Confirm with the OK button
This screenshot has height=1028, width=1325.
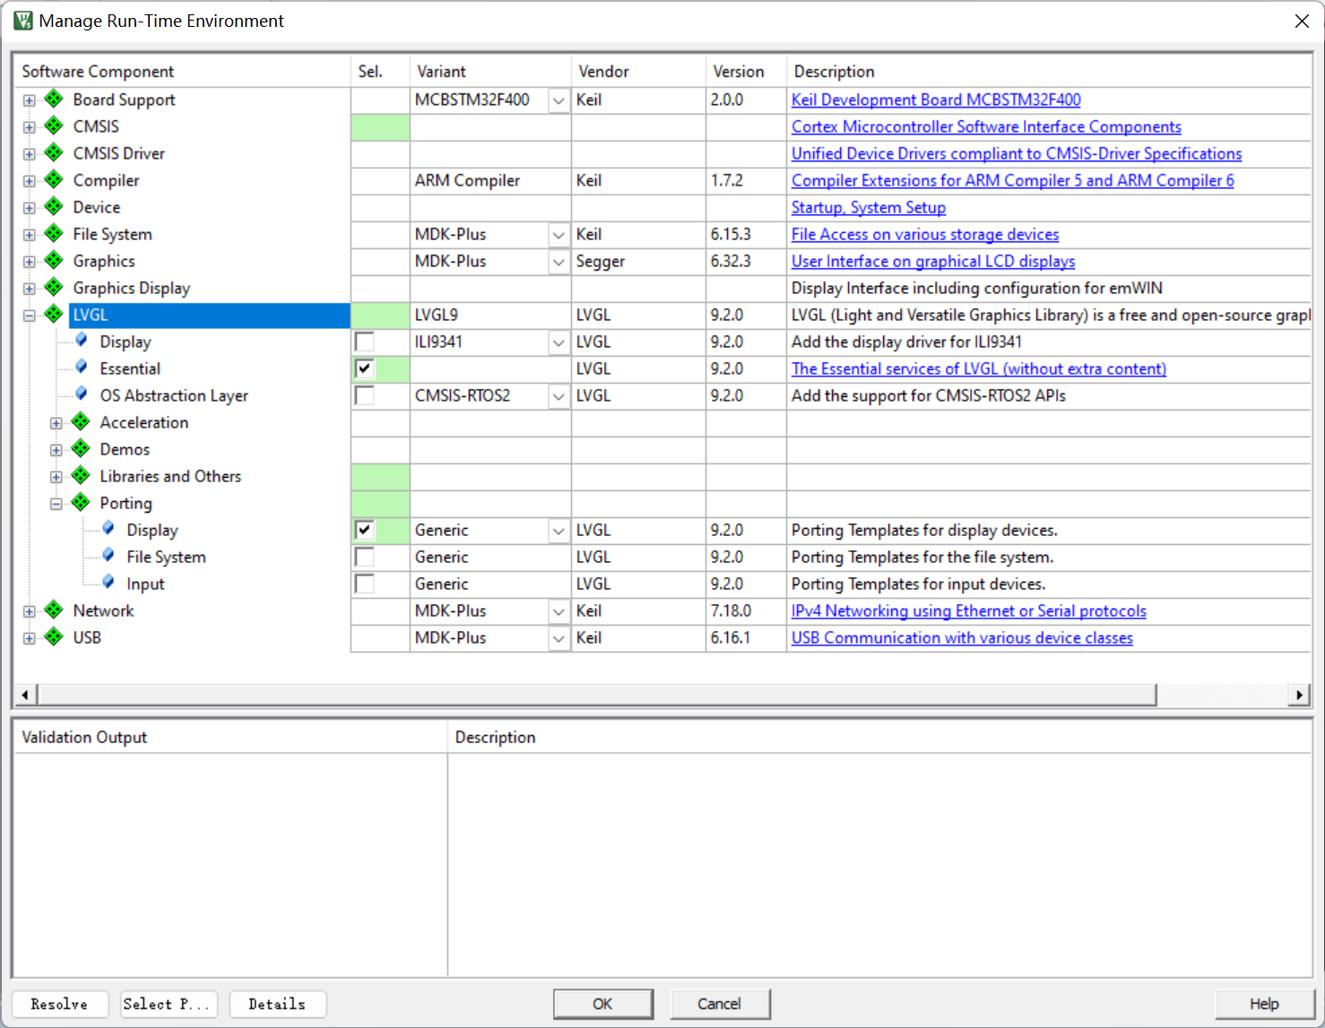pos(603,1004)
